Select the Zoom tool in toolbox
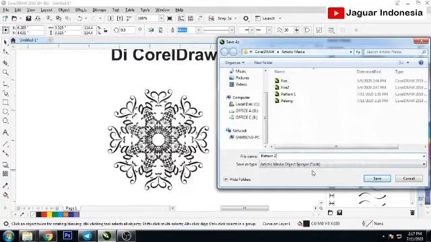 [x=5, y=73]
